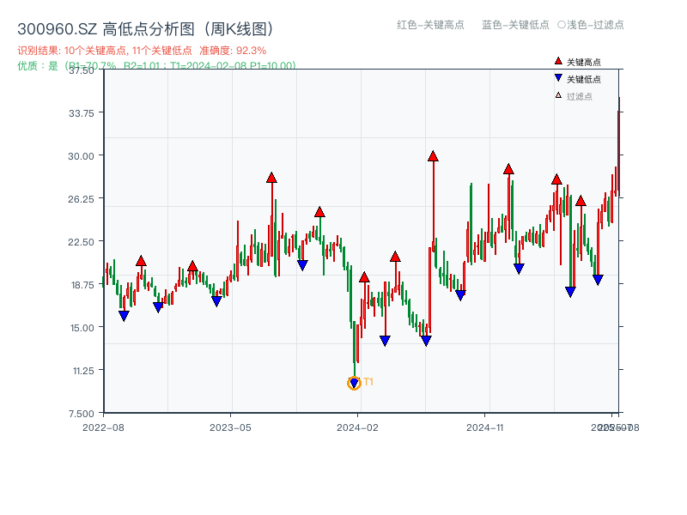Click the orange T1 label
This screenshot has height=515, width=687.
[368, 382]
